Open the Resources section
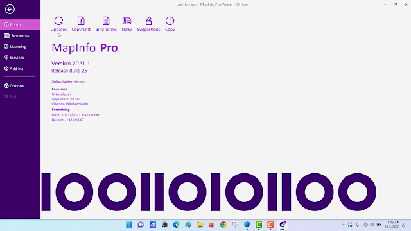 click(20, 36)
